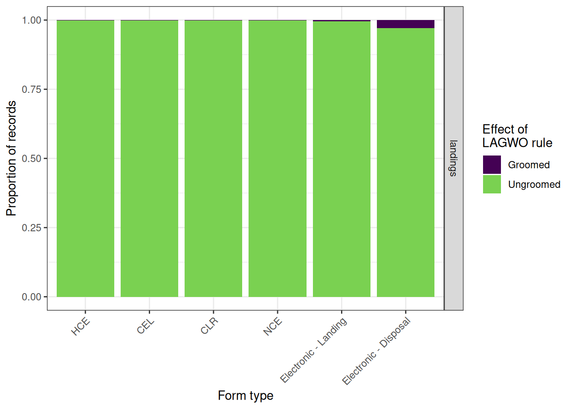The image size is (573, 409).
Task: Select the NCE green bar
Action: pos(278,158)
